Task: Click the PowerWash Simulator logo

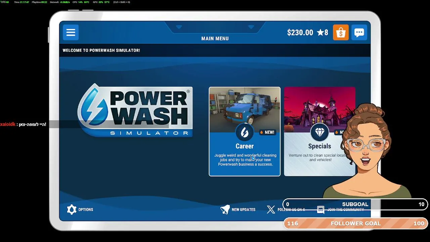Action: 135,110
